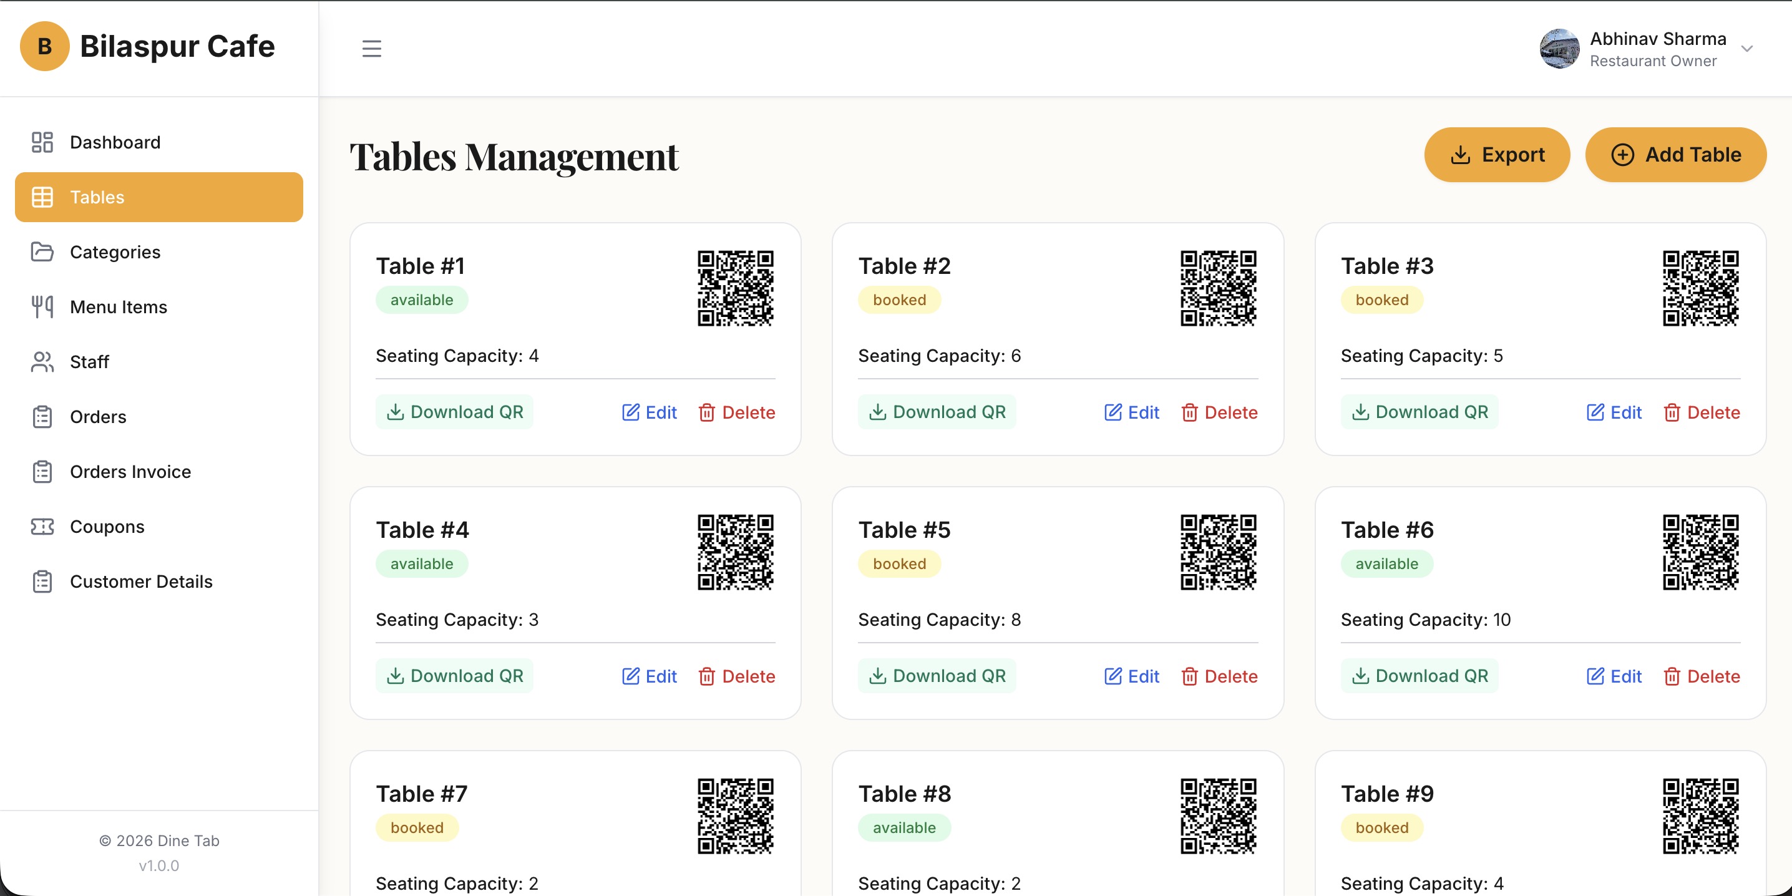Screen dimensions: 1792x896
Task: View the Table #6 QR code
Action: tap(1701, 552)
